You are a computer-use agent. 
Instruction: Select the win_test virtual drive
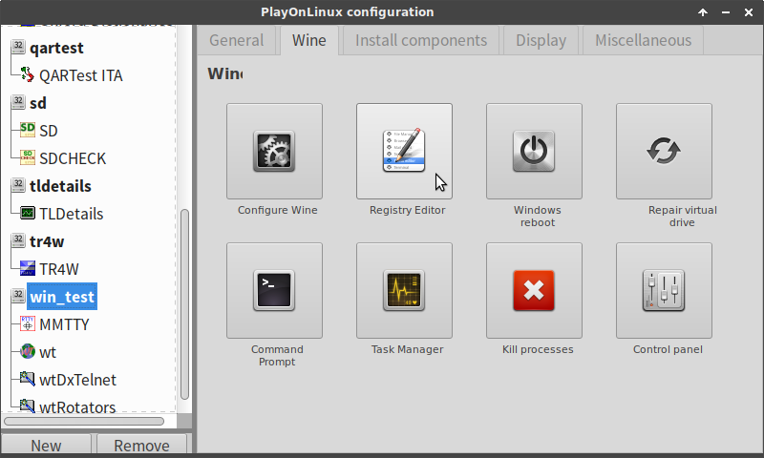[62, 297]
